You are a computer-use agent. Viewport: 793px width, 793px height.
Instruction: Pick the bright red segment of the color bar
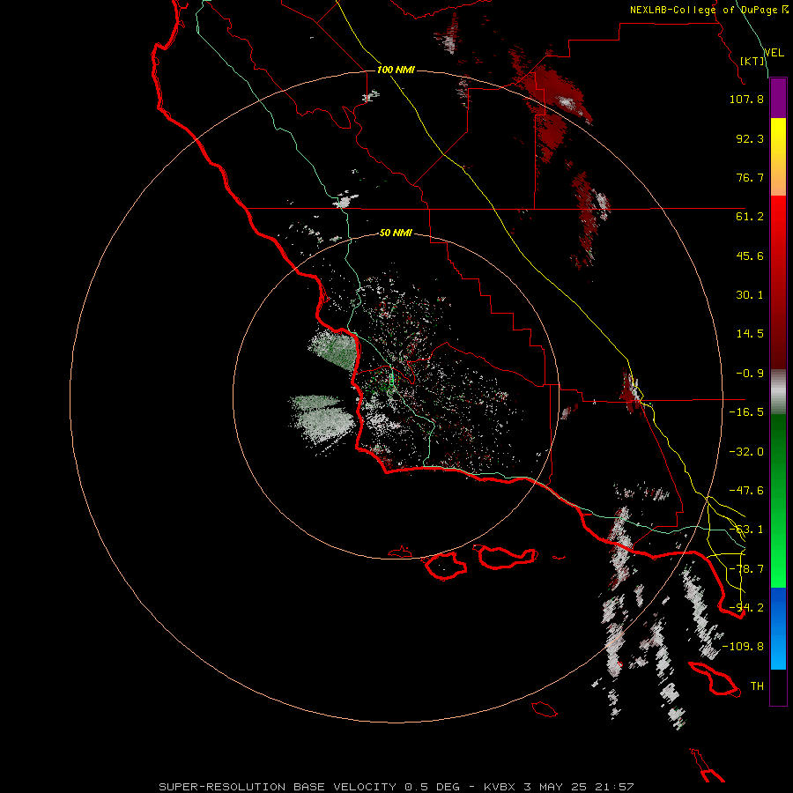pos(778,283)
